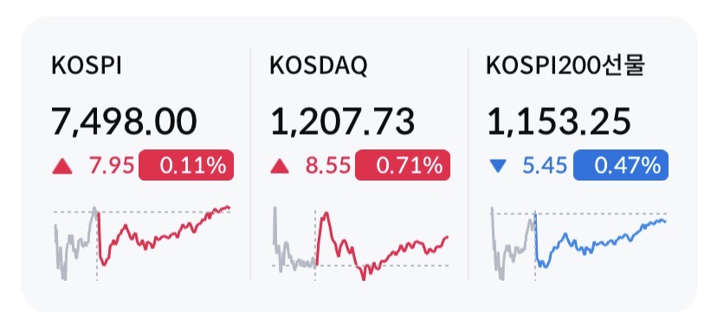
Task: Click the KOSPI200선물 value 1,153.25
Action: (559, 121)
